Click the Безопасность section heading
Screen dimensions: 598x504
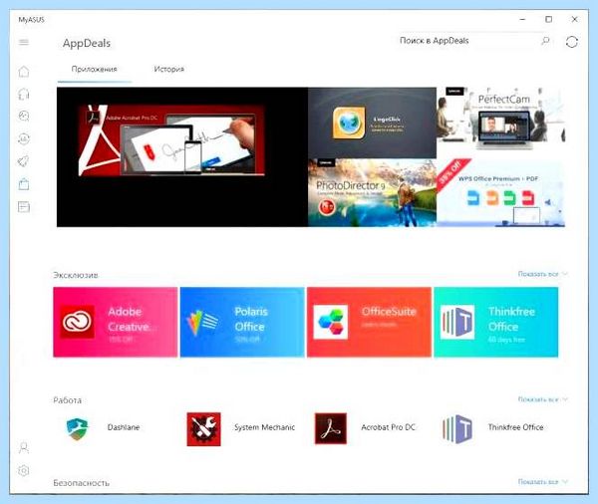(82, 483)
